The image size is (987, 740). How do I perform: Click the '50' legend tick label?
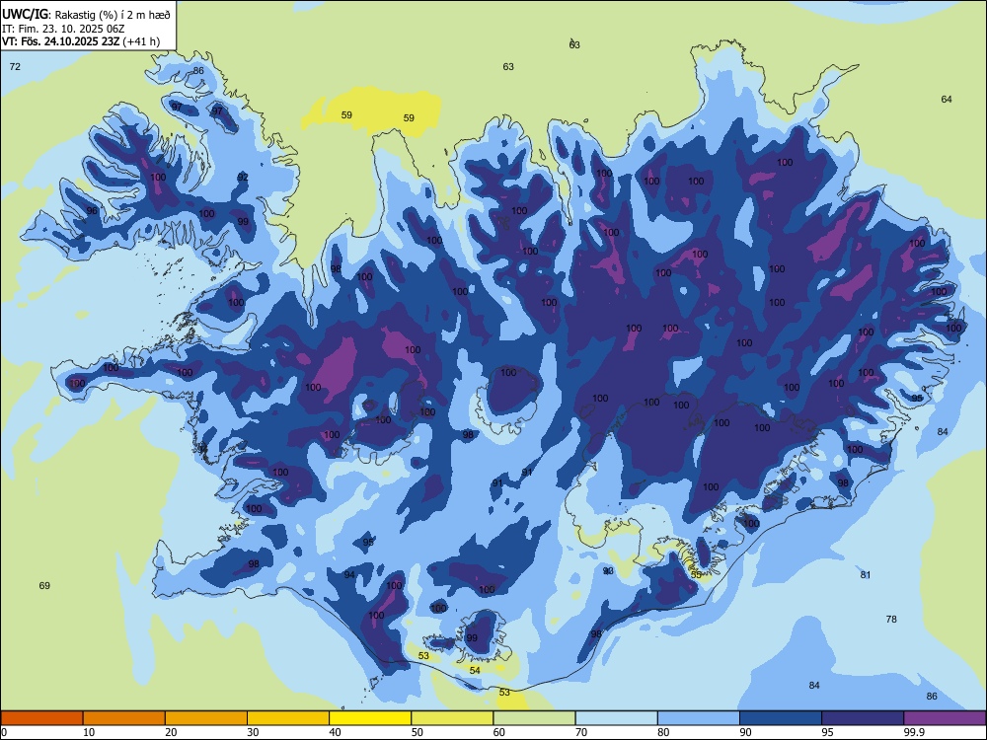tap(417, 732)
